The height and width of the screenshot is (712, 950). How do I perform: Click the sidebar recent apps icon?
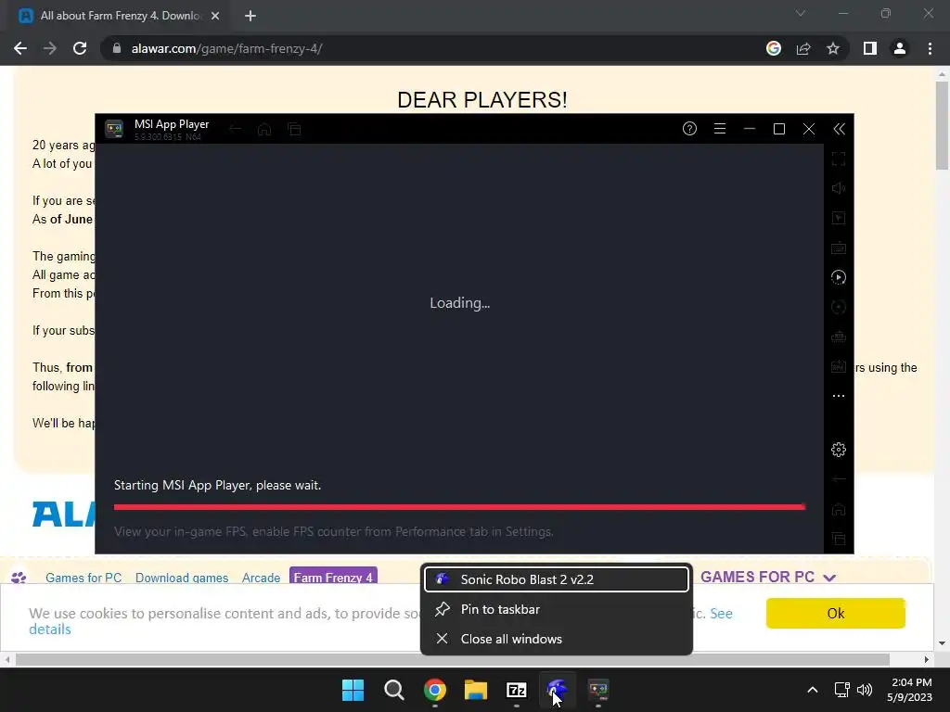(839, 539)
